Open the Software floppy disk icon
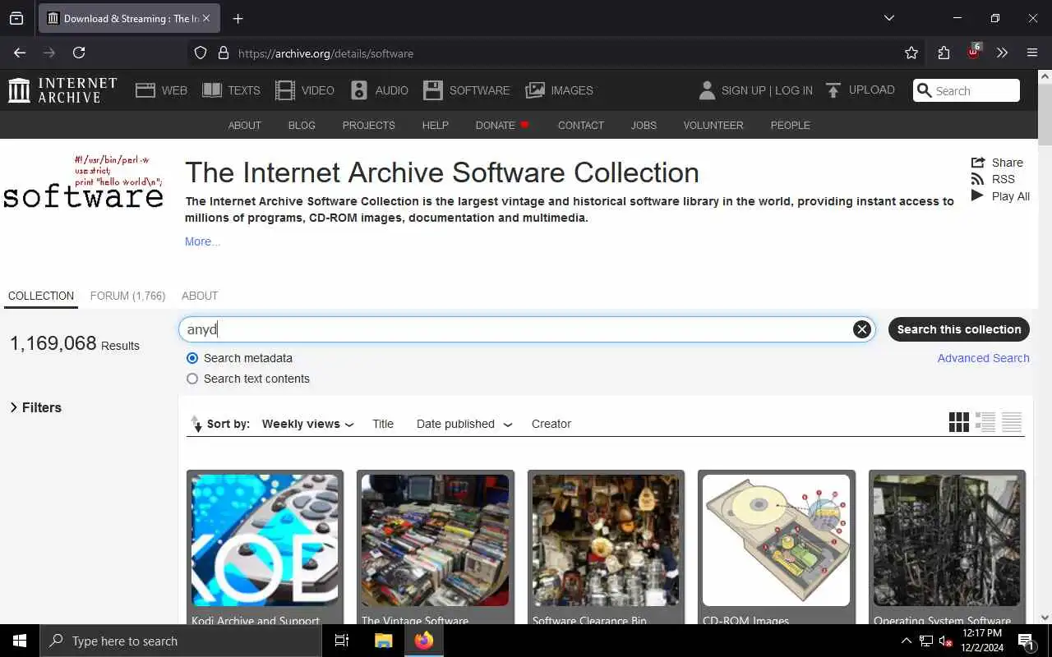The width and height of the screenshot is (1052, 657). click(433, 90)
